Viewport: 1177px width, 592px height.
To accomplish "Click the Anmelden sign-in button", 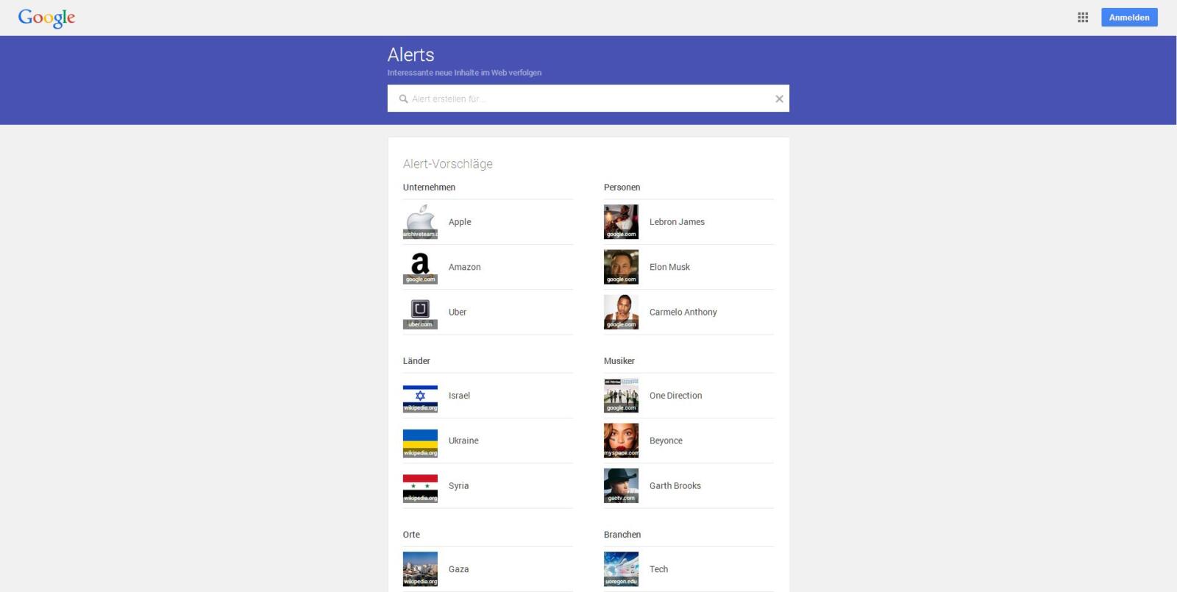I will 1129,18.
